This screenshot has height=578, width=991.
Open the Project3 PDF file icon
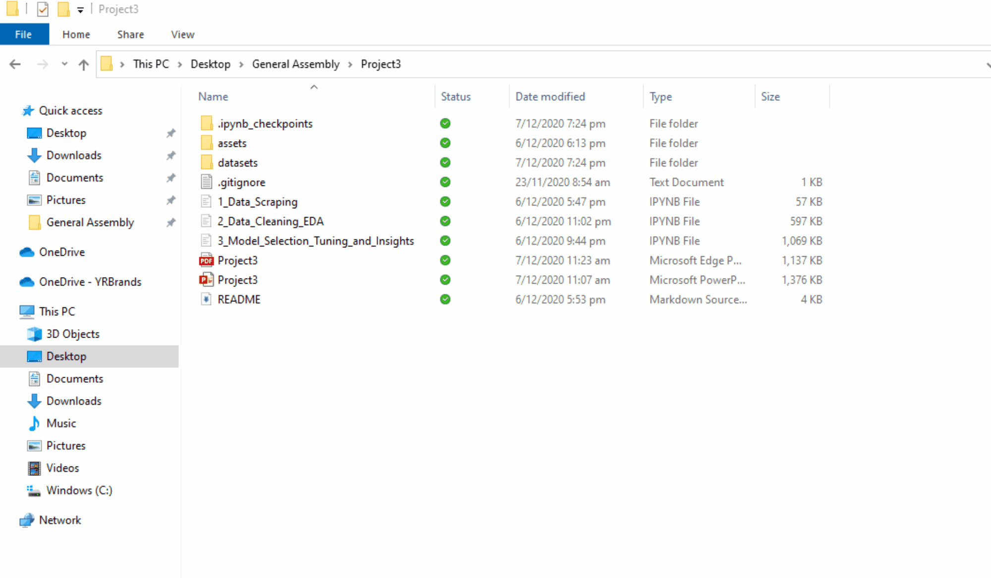pyautogui.click(x=206, y=261)
